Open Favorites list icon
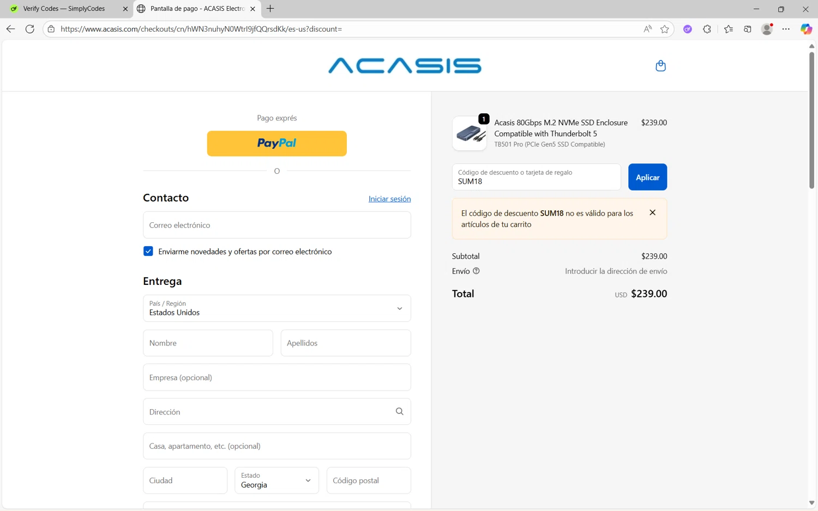 click(x=729, y=29)
